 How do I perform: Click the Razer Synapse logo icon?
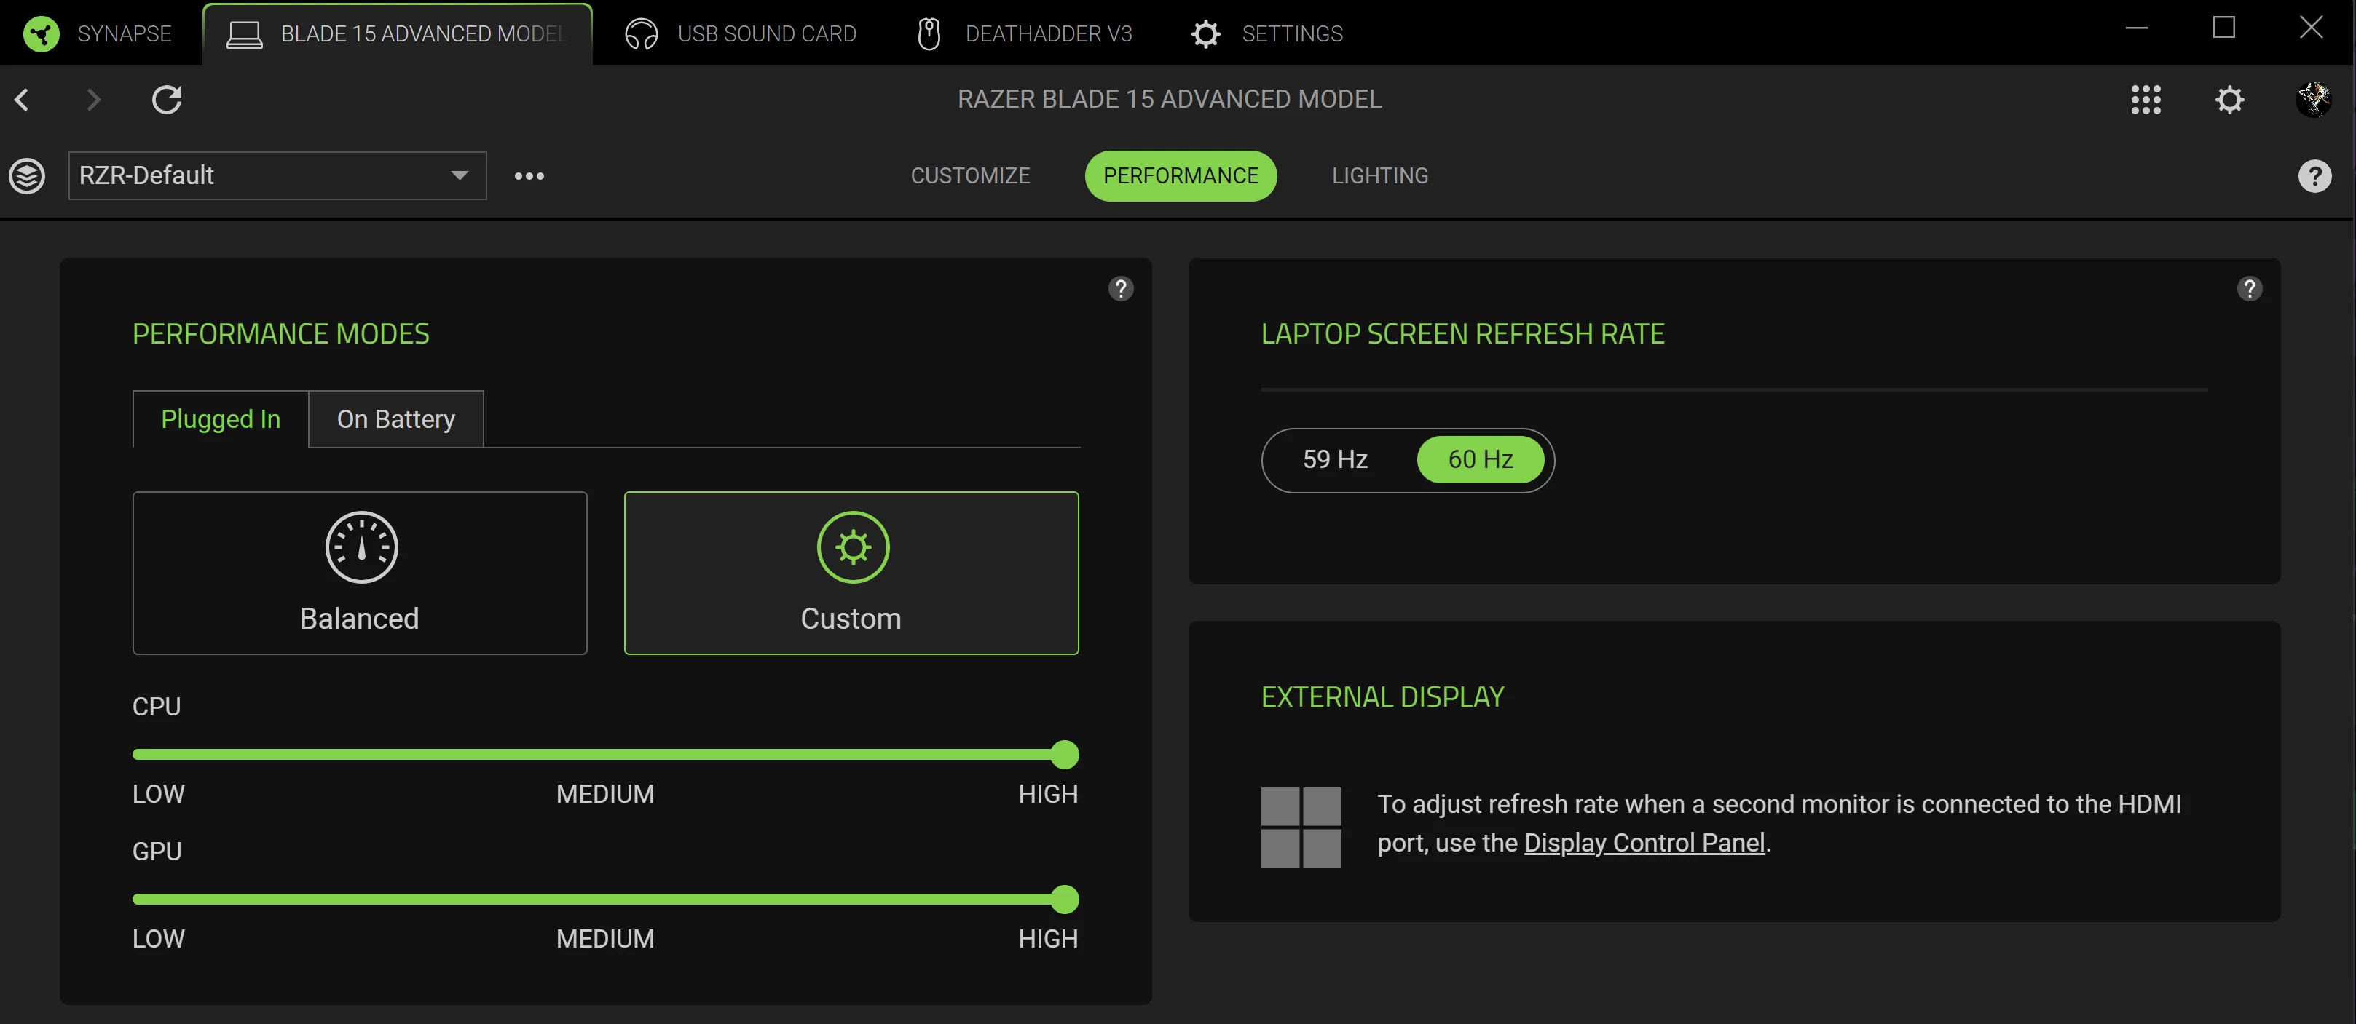(42, 33)
